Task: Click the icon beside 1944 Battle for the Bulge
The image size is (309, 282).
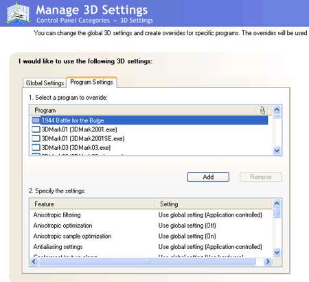Action: 36,120
